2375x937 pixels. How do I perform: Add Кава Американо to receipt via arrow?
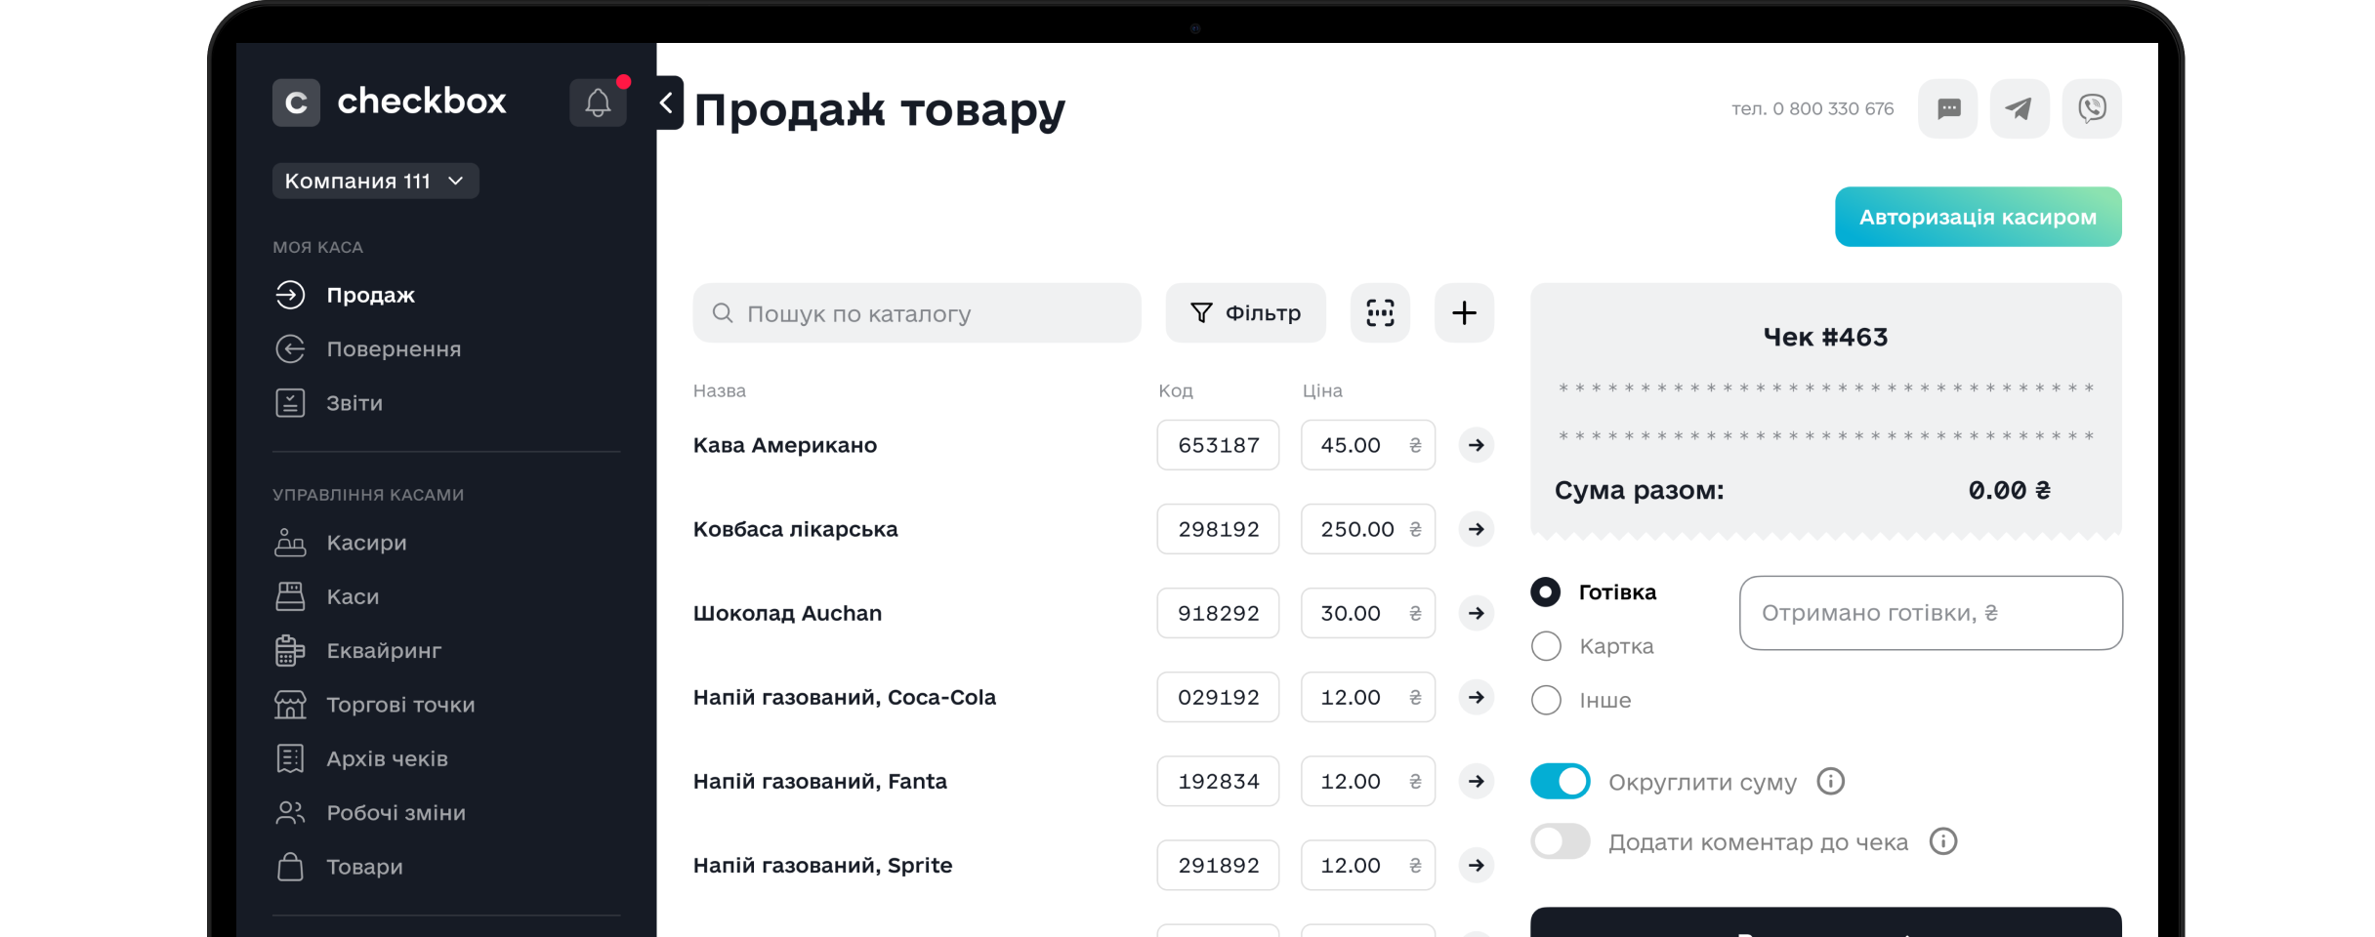(1476, 445)
